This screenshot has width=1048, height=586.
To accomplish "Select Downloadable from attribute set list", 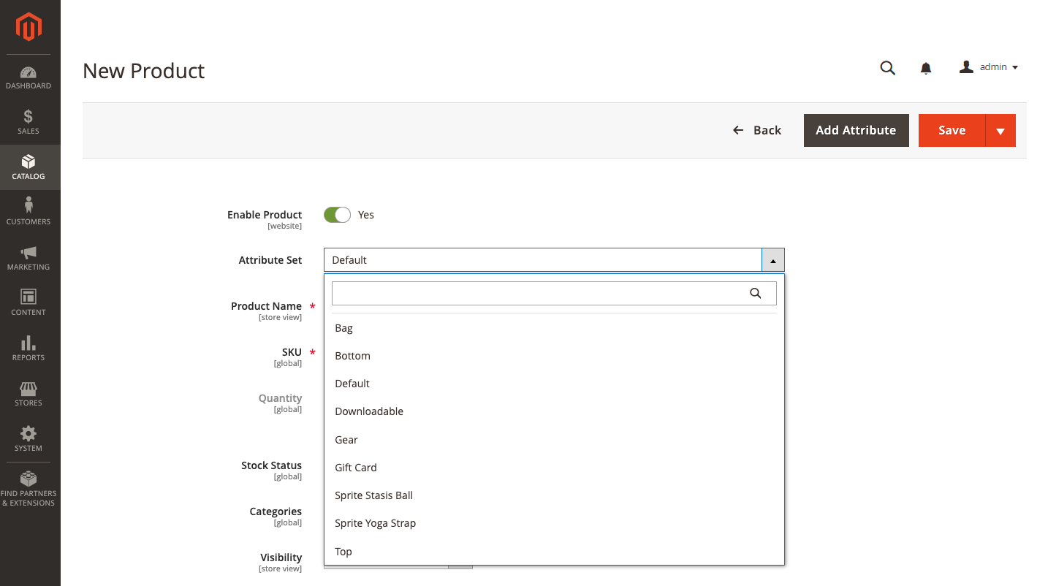I will (369, 411).
